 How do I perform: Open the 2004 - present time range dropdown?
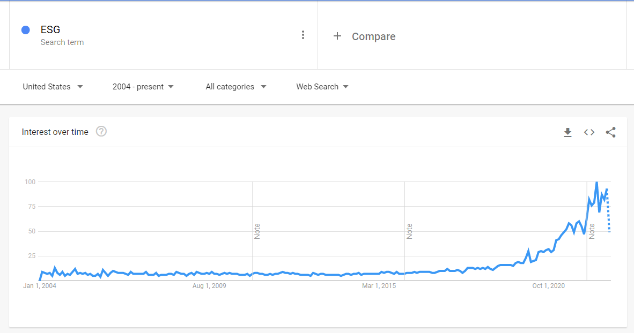(x=143, y=87)
